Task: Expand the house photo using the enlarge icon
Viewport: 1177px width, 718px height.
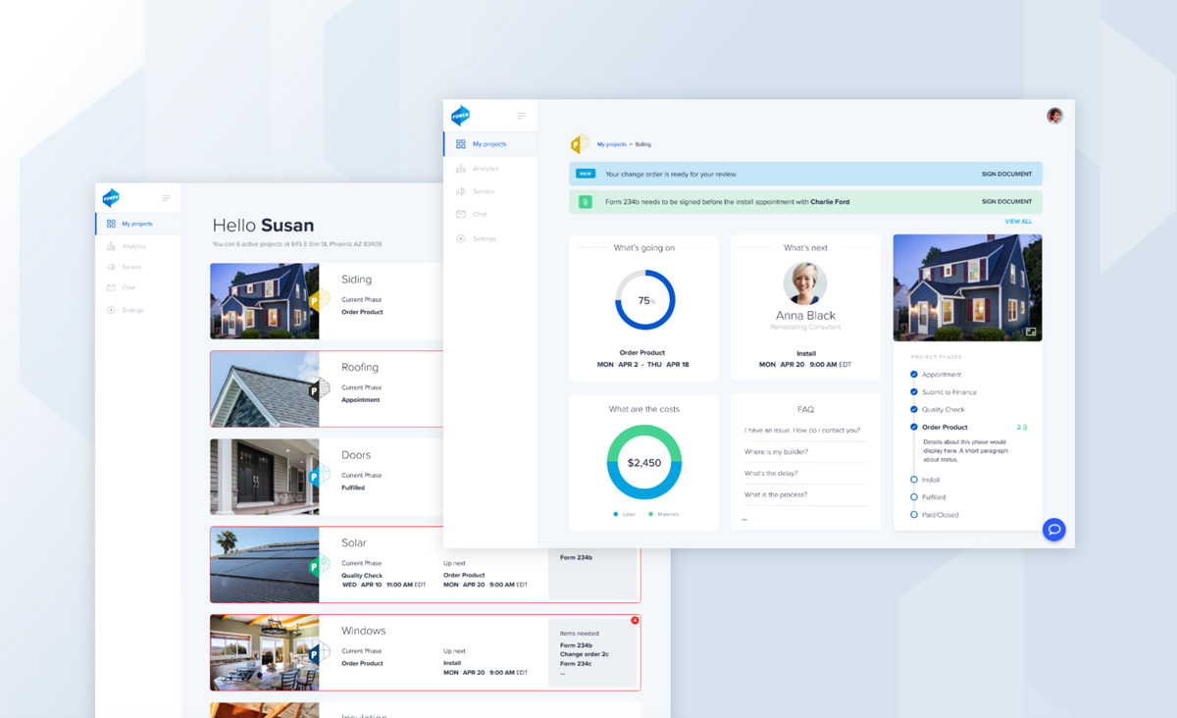Action: coord(1031,332)
